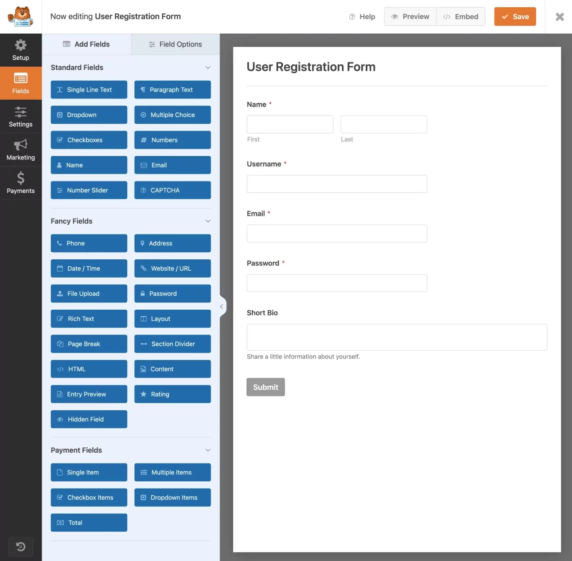This screenshot has width=572, height=561.
Task: Open the Marketing megaphone section
Action: pyautogui.click(x=21, y=149)
